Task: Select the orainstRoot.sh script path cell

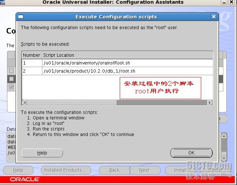Action: click(128, 63)
